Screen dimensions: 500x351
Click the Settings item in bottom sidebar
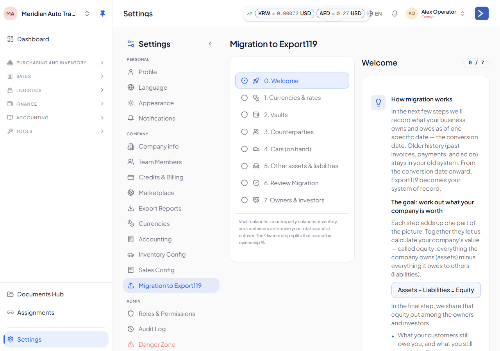(56, 339)
